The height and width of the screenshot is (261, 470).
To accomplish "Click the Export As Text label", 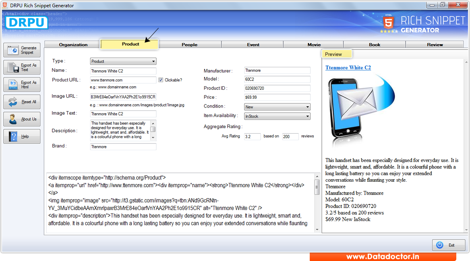I will (x=29, y=67).
